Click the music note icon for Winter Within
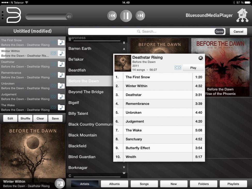Viewport: 252px width, 189px height. [x=61, y=53]
